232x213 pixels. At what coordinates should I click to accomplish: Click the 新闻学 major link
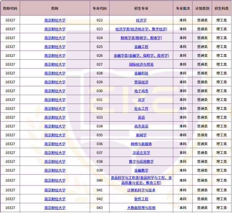141,135
